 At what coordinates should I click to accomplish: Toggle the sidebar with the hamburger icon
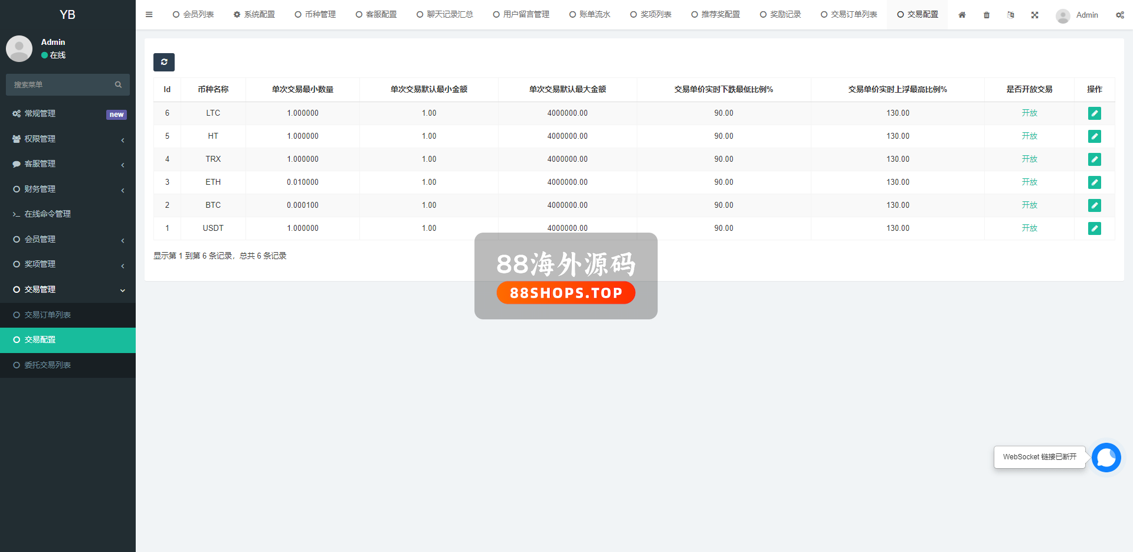(x=149, y=15)
